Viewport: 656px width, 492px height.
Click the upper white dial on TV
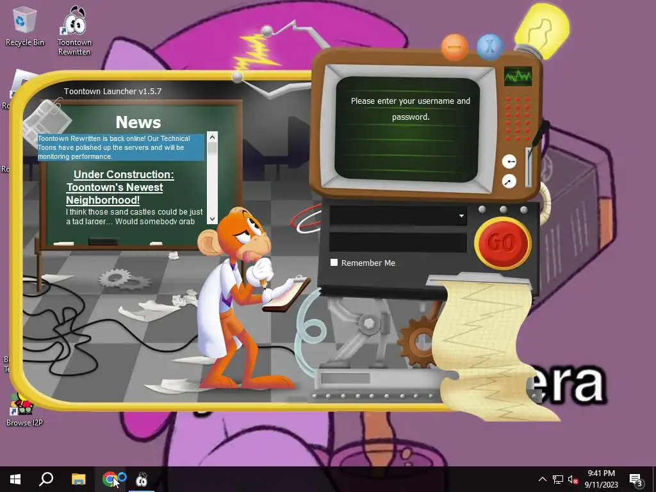[x=509, y=161]
